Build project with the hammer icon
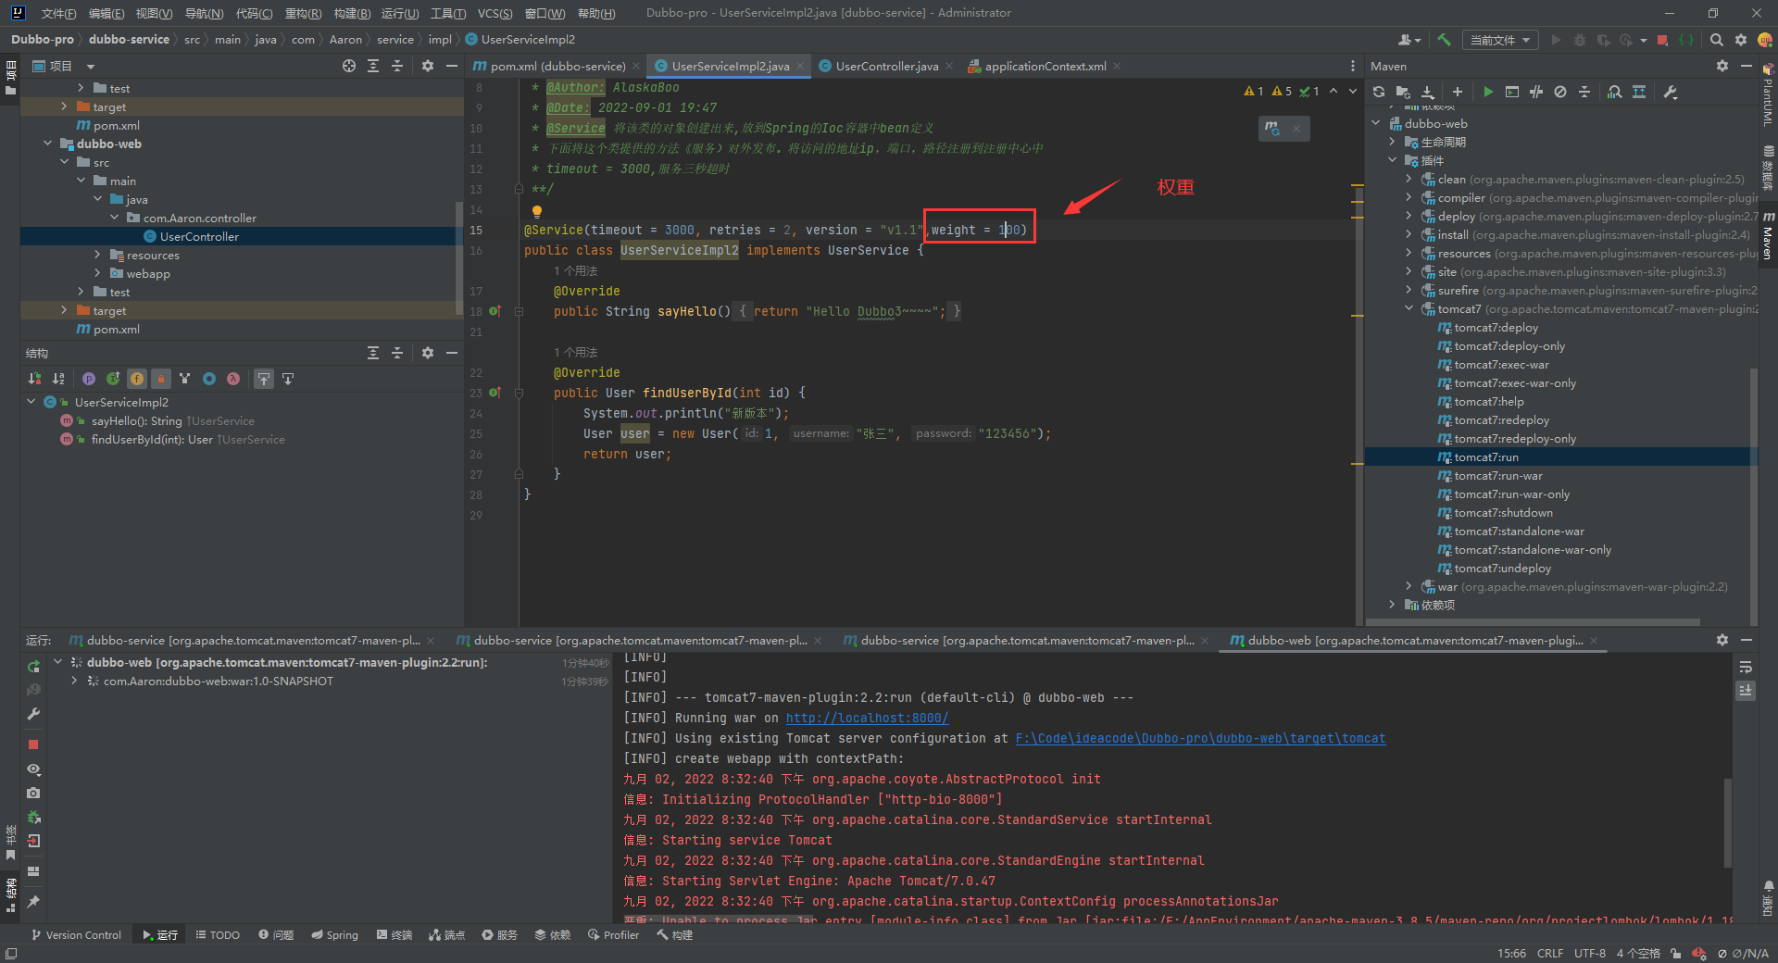 1444,40
